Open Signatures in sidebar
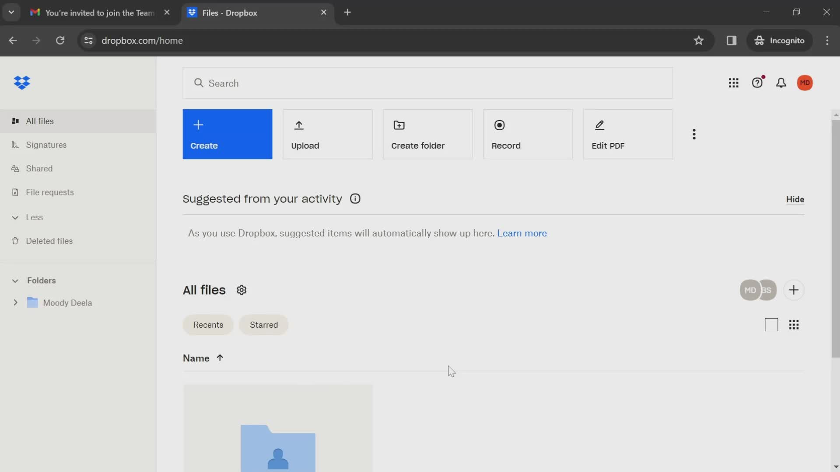 (x=78, y=145)
